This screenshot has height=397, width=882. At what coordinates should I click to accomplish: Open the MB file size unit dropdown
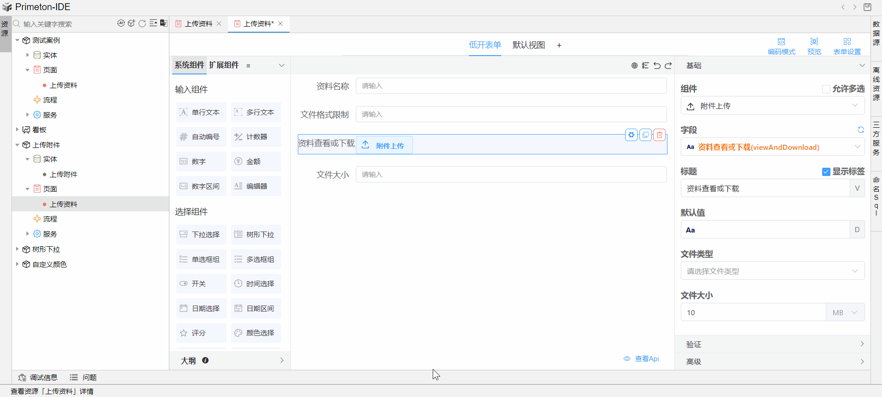(x=845, y=312)
